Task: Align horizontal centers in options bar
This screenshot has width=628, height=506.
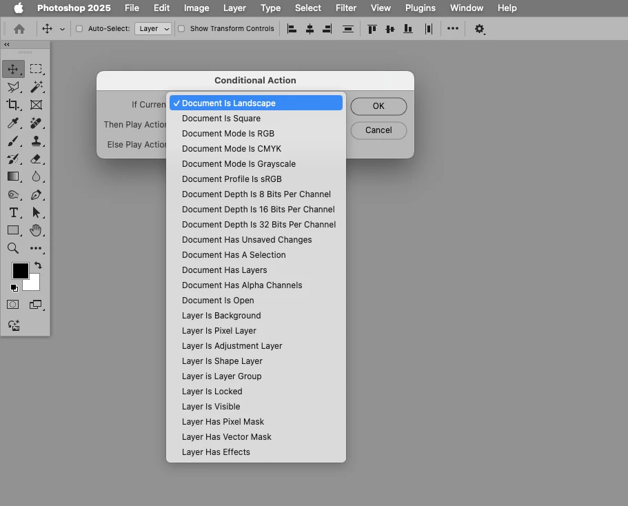Action: (310, 29)
